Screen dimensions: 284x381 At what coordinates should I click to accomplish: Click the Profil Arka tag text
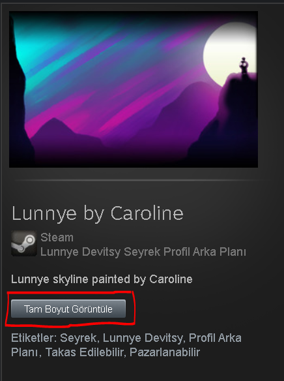tap(215, 338)
